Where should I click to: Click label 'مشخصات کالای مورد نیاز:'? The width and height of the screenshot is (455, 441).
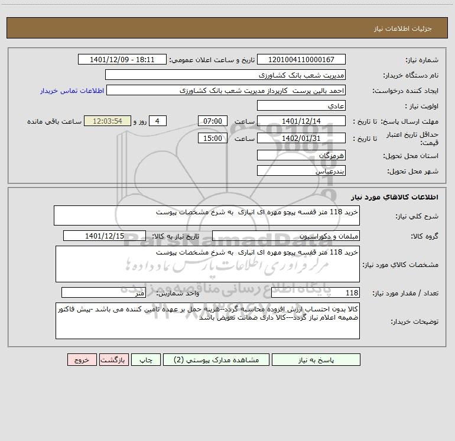tap(401, 265)
